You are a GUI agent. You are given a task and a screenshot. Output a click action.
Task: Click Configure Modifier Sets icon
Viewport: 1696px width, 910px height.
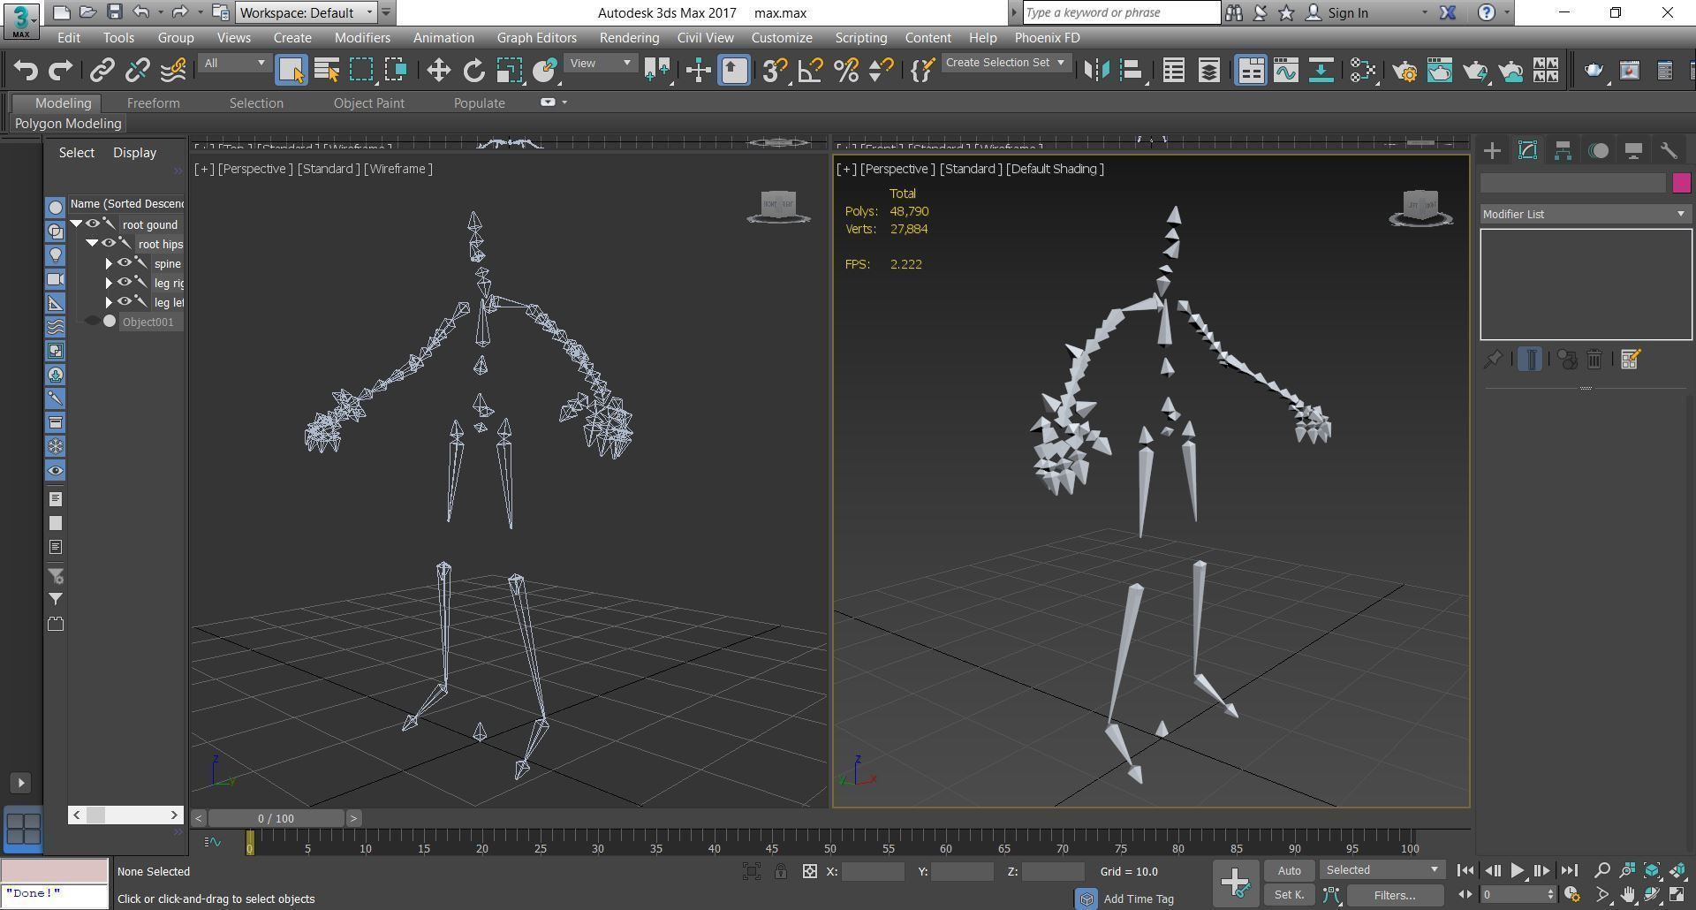click(x=1631, y=360)
